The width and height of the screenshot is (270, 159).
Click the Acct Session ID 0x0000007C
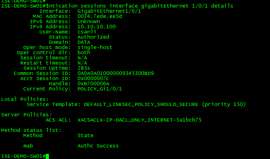click(93, 79)
